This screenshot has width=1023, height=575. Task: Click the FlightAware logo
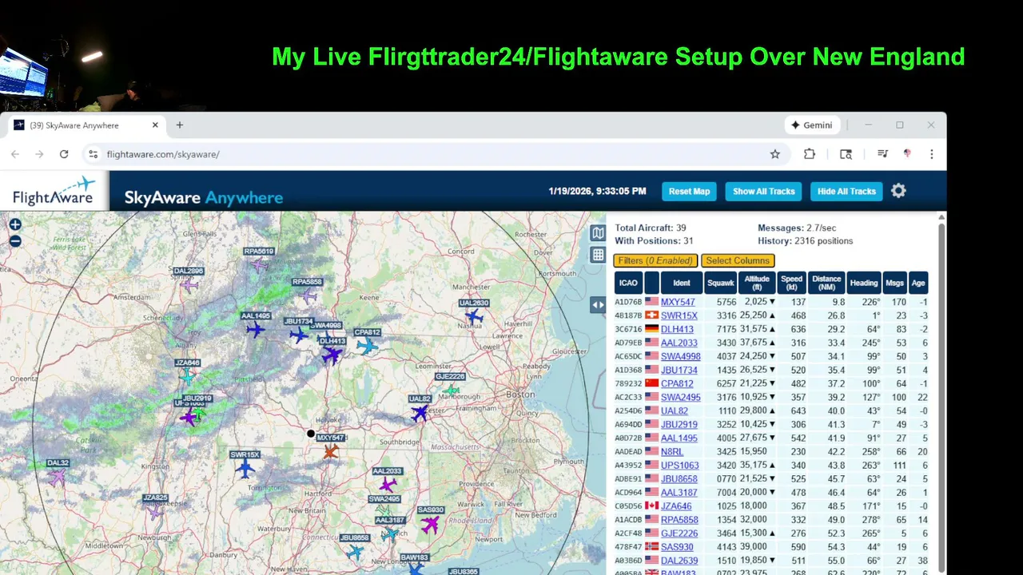(x=54, y=192)
